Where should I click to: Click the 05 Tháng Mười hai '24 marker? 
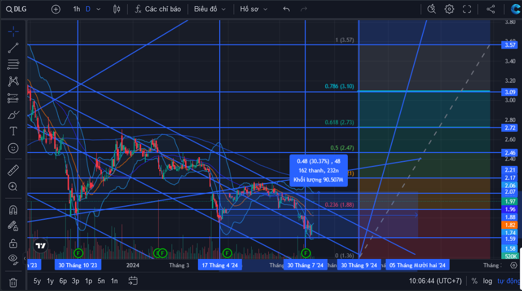point(418,265)
